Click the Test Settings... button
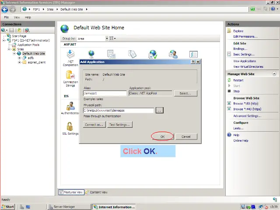Viewport: 280px width, 210px height. [x=119, y=125]
